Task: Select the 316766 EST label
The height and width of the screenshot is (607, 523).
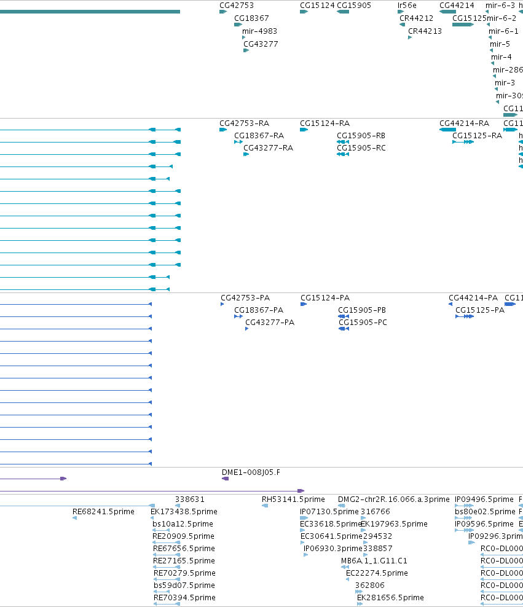Action: coord(376,512)
